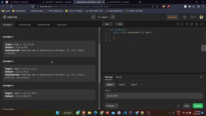Show hidden system tray icons
Image resolution: width=206 pixels, height=116 pixels.
(170, 113)
